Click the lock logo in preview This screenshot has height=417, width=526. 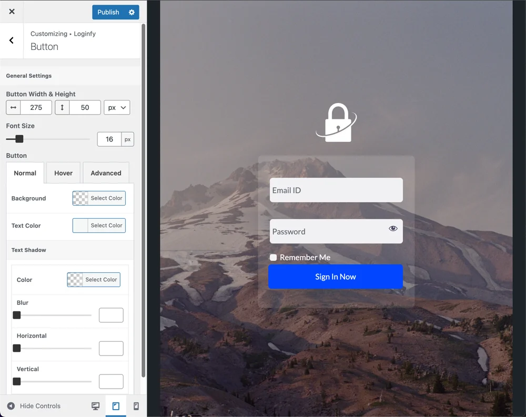pos(336,123)
